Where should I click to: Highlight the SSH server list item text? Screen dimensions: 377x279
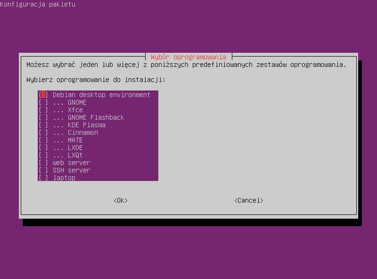point(71,170)
